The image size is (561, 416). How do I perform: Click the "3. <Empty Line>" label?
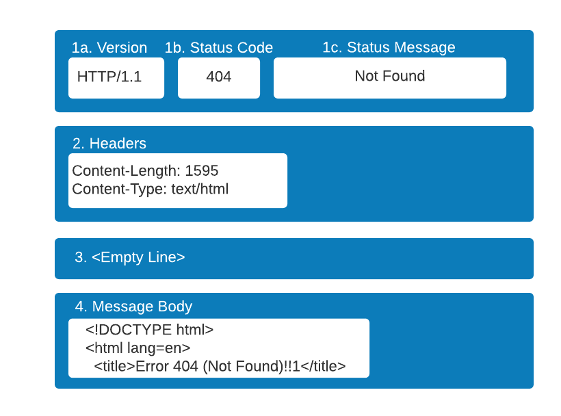[x=130, y=257]
